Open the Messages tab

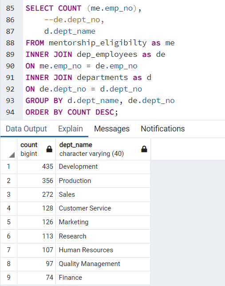click(x=112, y=129)
